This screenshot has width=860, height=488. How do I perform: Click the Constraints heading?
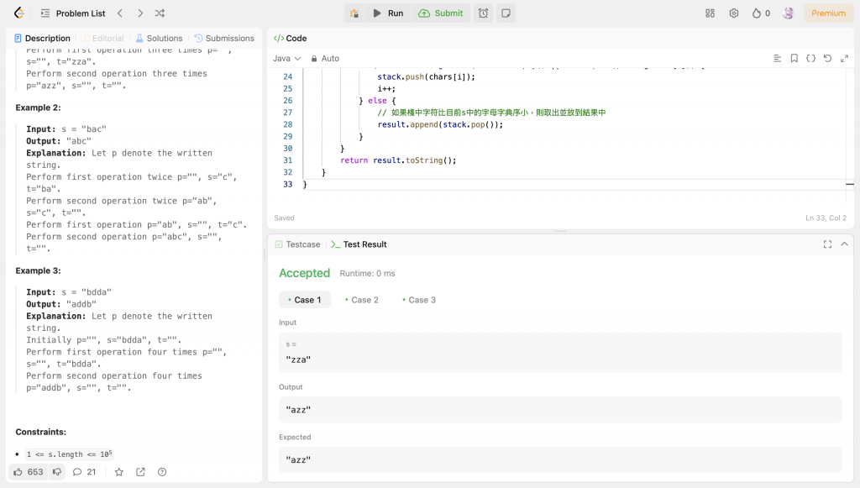tap(40, 432)
